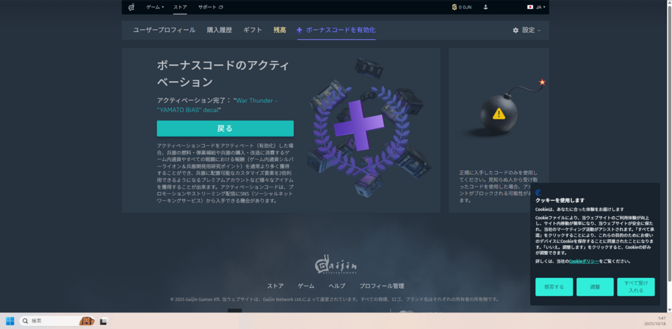Go to ユーザープロフィール tab

164,30
